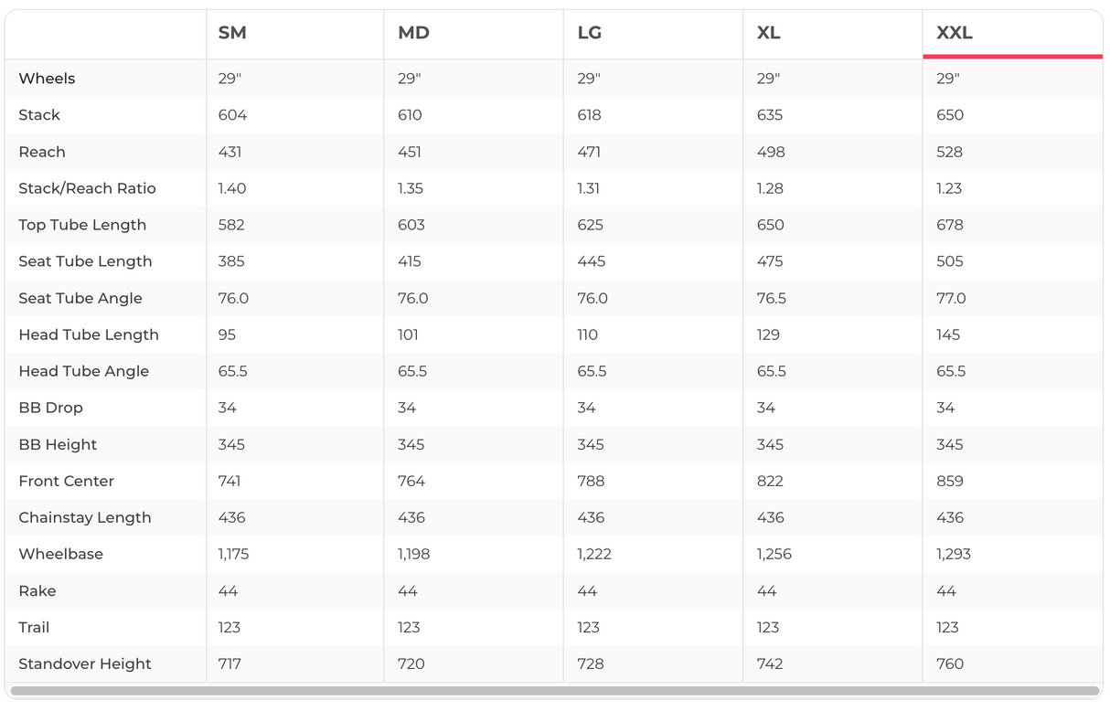Click the MD Stack value 610
Screen dimensions: 1110x711
click(410, 115)
